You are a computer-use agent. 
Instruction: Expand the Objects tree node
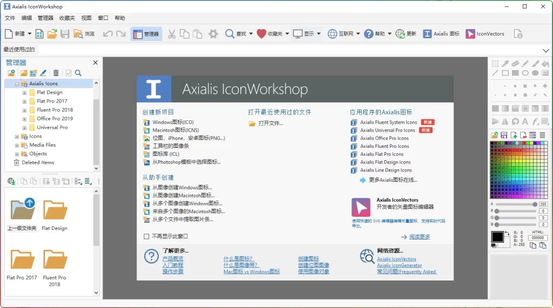click(x=17, y=154)
